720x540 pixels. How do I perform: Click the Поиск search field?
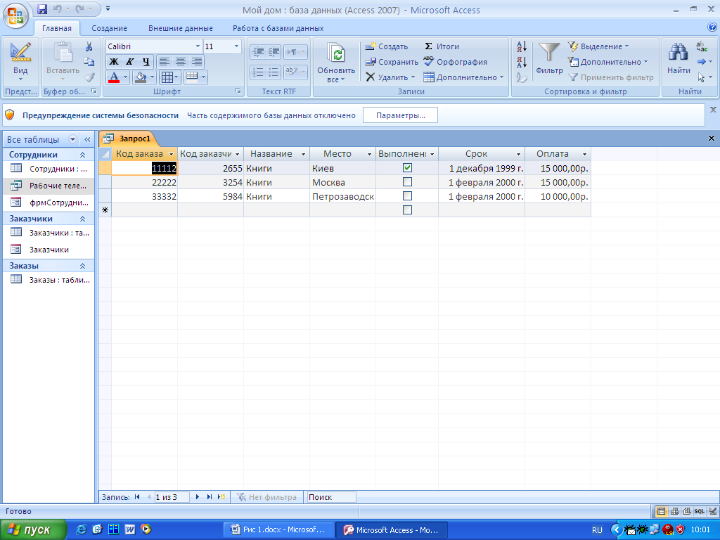click(x=331, y=497)
